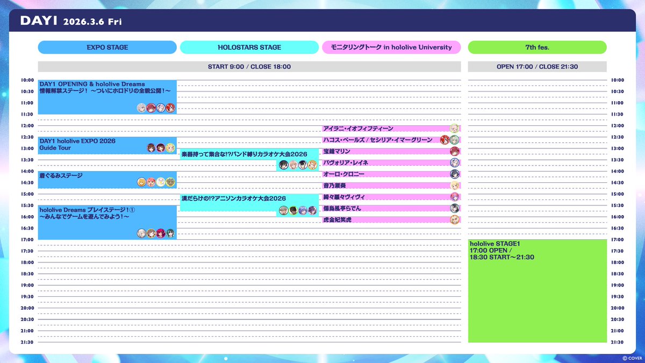Select Otonose Kanade's avatar icon

pos(454,187)
